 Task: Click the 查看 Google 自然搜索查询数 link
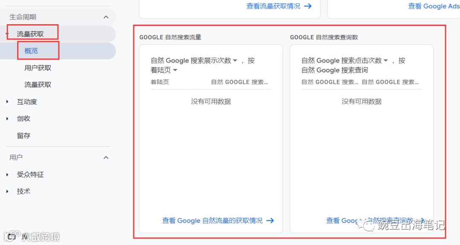click(370, 221)
